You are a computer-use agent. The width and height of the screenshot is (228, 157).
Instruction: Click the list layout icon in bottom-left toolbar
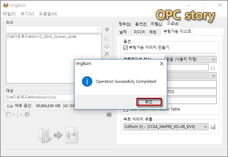tap(8, 115)
